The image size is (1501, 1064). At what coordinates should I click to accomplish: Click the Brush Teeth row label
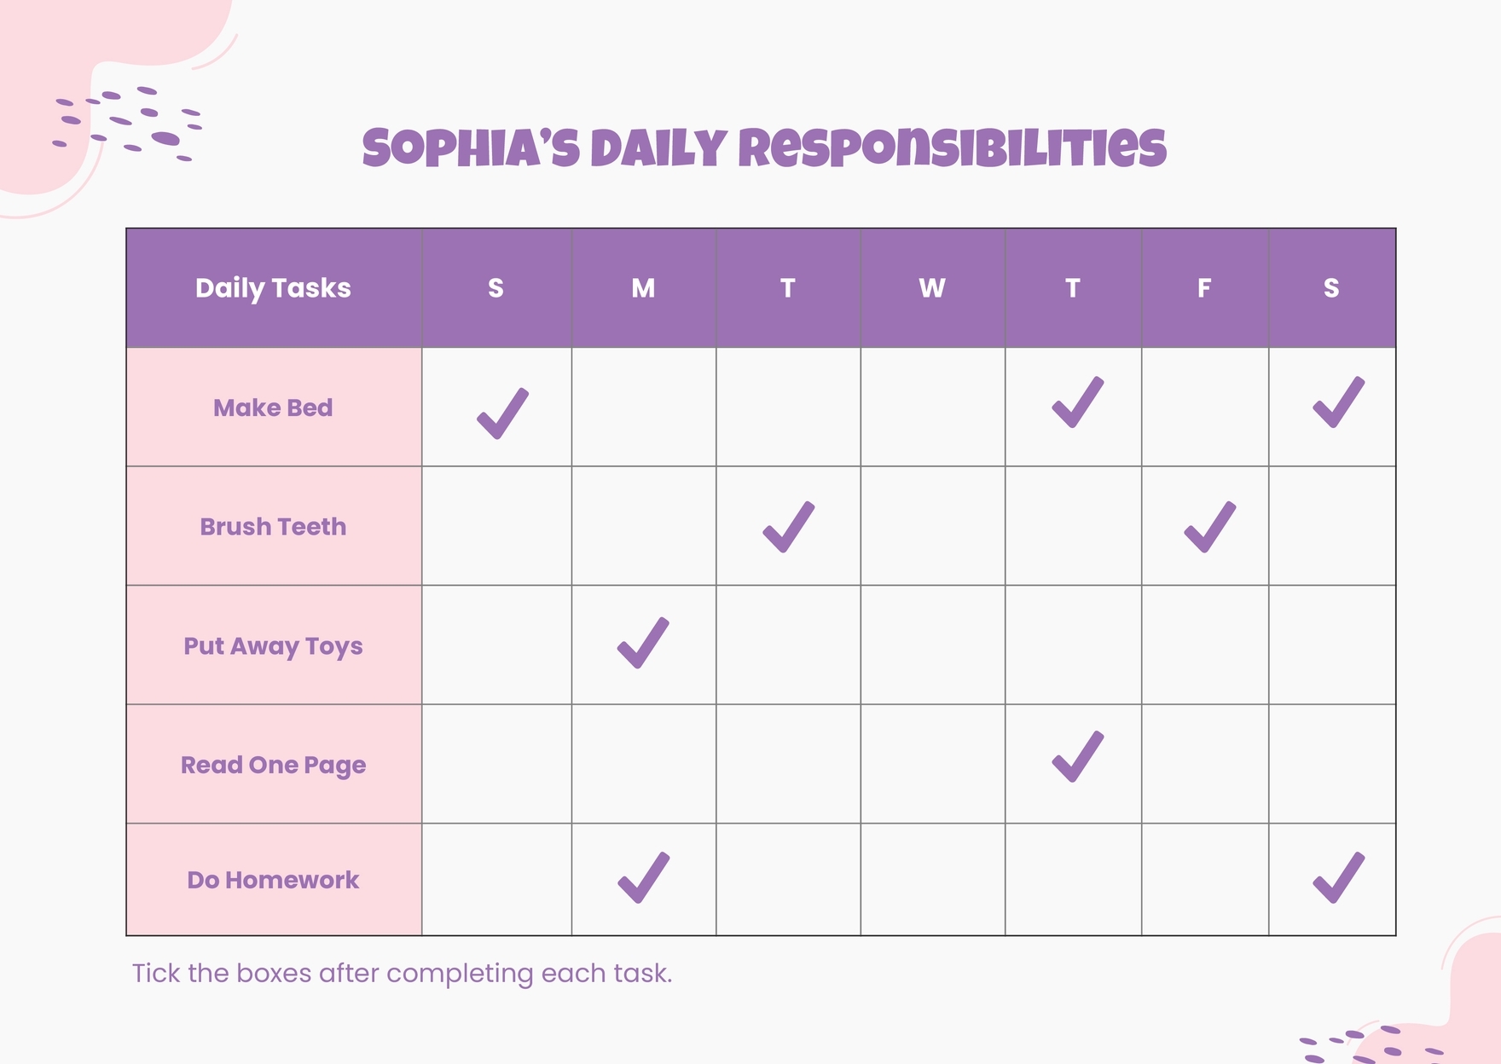click(273, 527)
